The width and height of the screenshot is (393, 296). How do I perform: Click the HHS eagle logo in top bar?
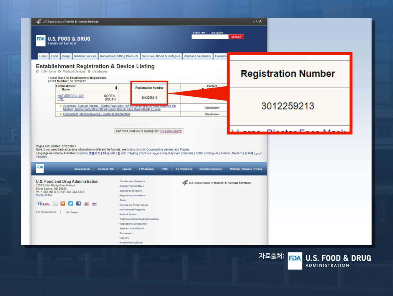38,21
